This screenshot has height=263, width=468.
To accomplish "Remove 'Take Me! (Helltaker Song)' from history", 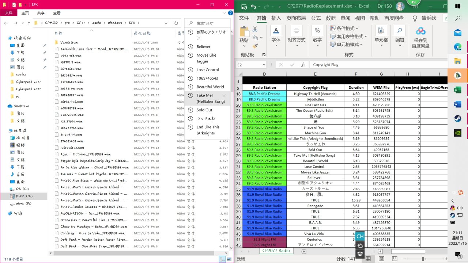I will 224,96.
